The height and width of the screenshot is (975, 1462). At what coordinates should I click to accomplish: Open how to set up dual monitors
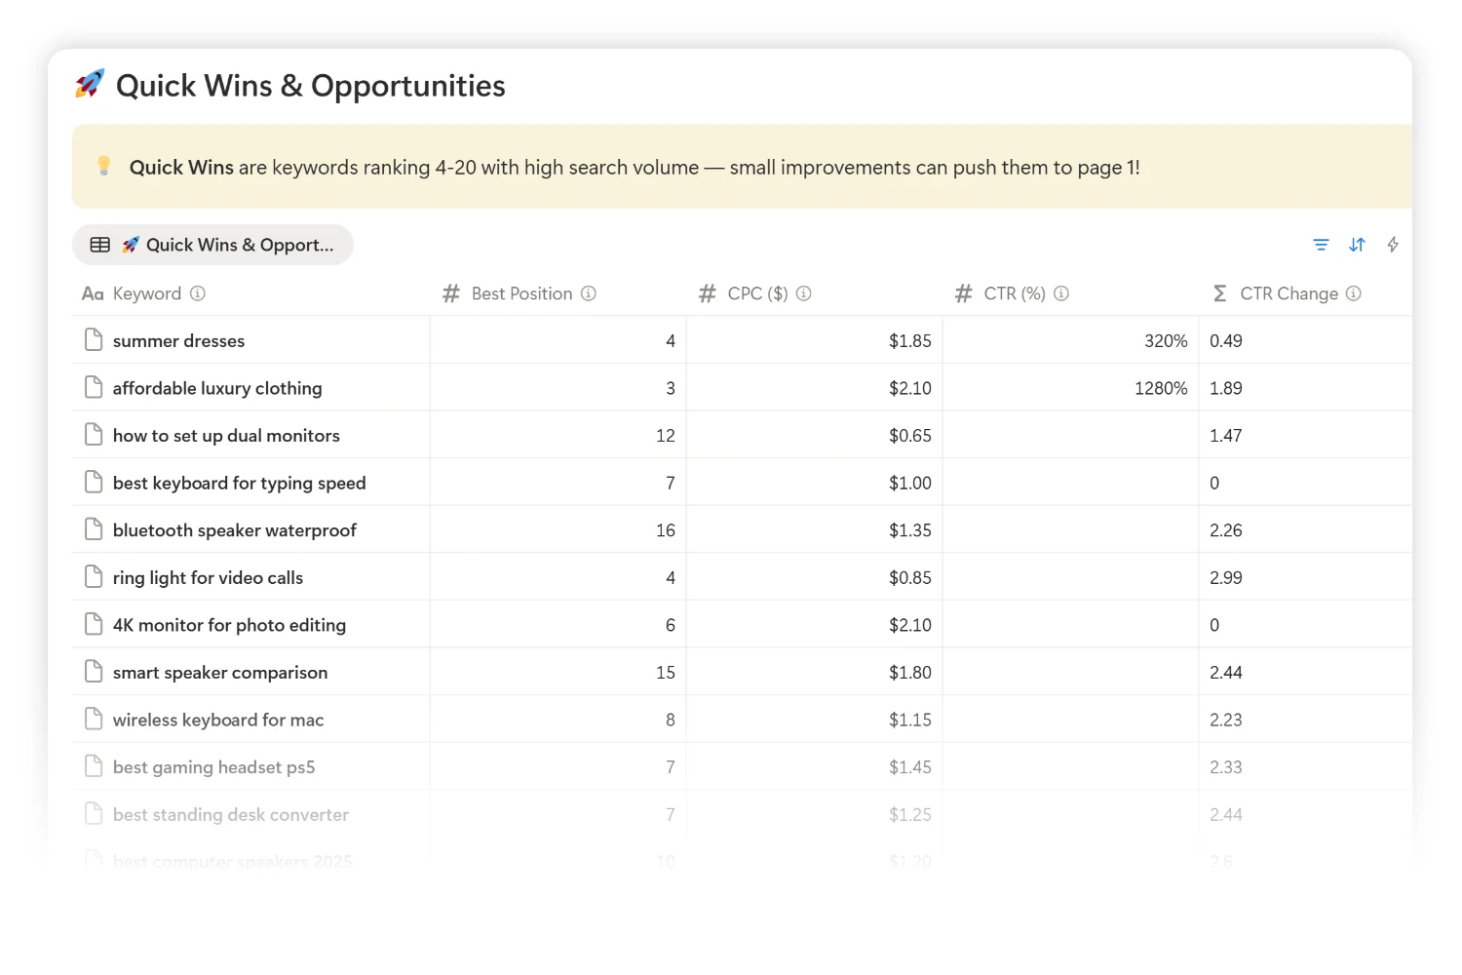click(x=226, y=436)
